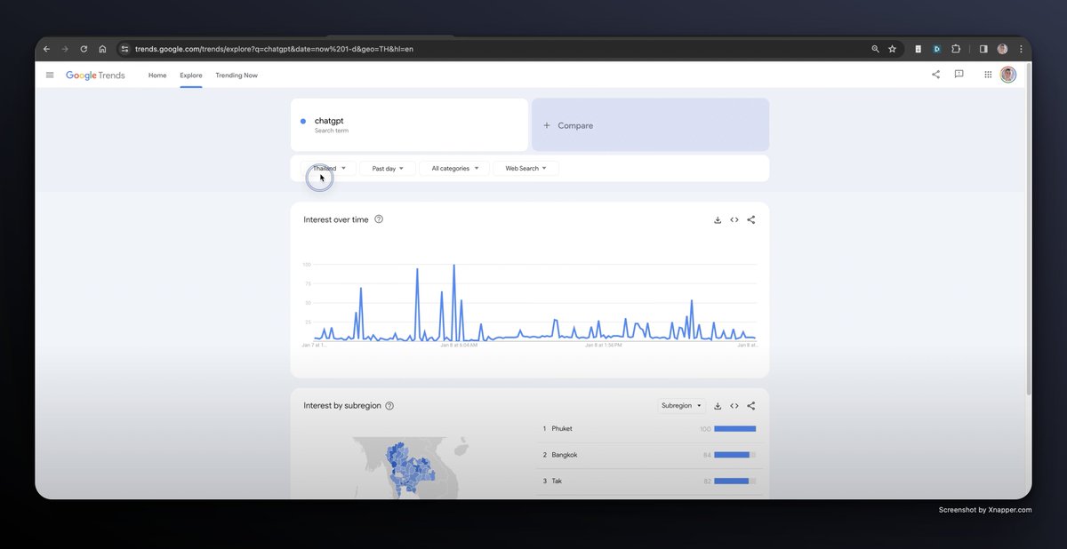Click the Thailand subregion map
This screenshot has height=549, width=1067.
[x=411, y=466]
